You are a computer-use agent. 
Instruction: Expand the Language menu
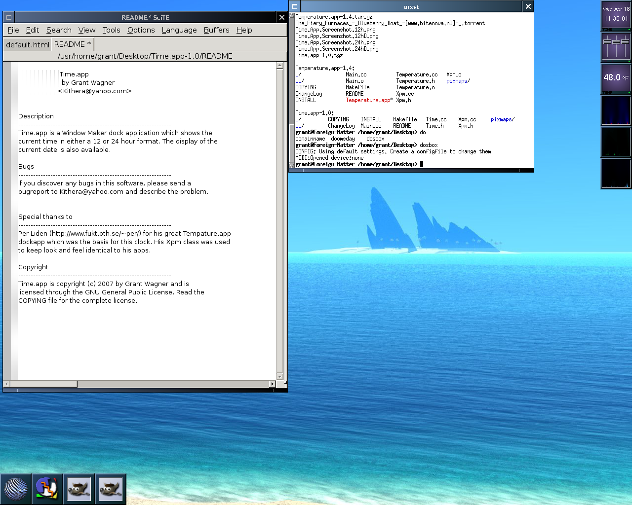179,30
